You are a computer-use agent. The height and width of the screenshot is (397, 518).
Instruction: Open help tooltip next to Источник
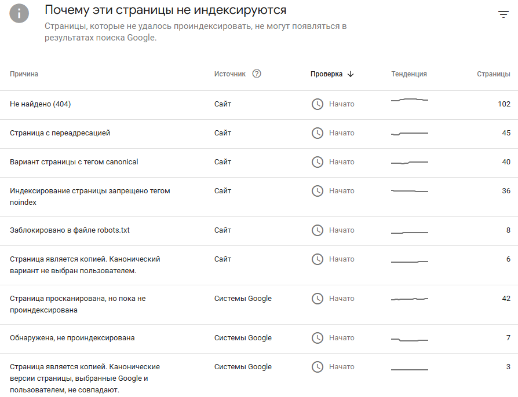click(257, 73)
